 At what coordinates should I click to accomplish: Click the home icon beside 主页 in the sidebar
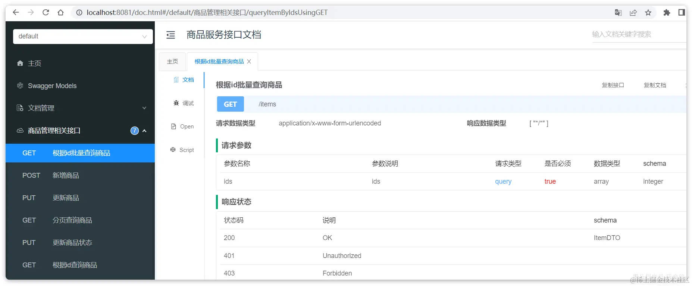[x=20, y=63]
